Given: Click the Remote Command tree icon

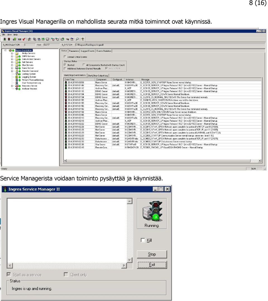Looking at the screenshot, I should (17, 71).
